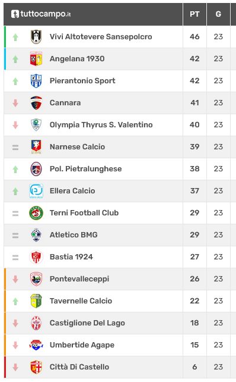Open the Pierantonio Sport crest icon
The image size is (236, 382).
(36, 81)
